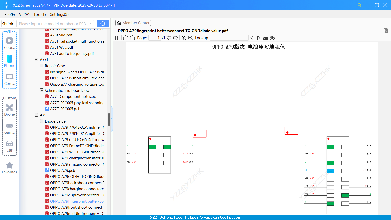Image resolution: width=391 pixels, height=220 pixels.
Task: Click the binoculars find icon
Action: click(x=272, y=38)
